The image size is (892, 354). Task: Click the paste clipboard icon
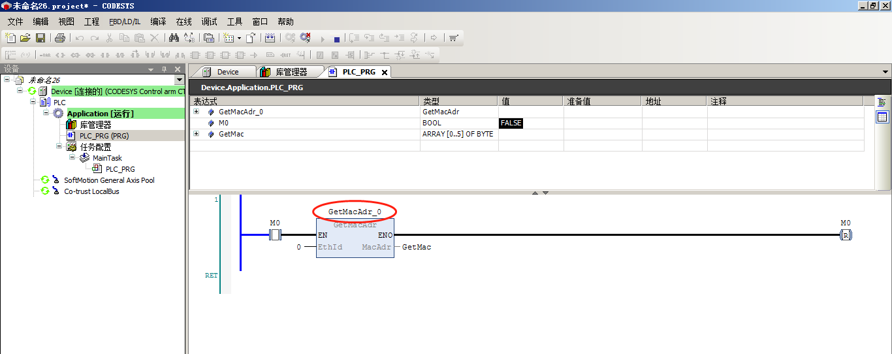pyautogui.click(x=139, y=38)
